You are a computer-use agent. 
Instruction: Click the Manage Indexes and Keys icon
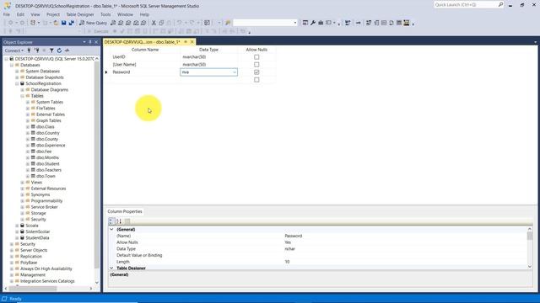(376, 23)
